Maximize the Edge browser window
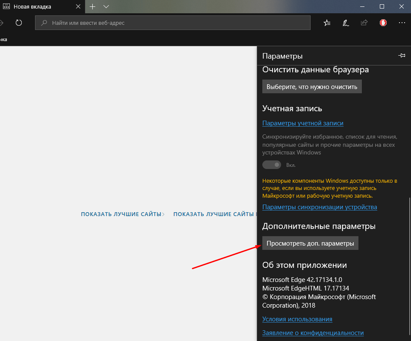The width and height of the screenshot is (411, 341). (382, 6)
